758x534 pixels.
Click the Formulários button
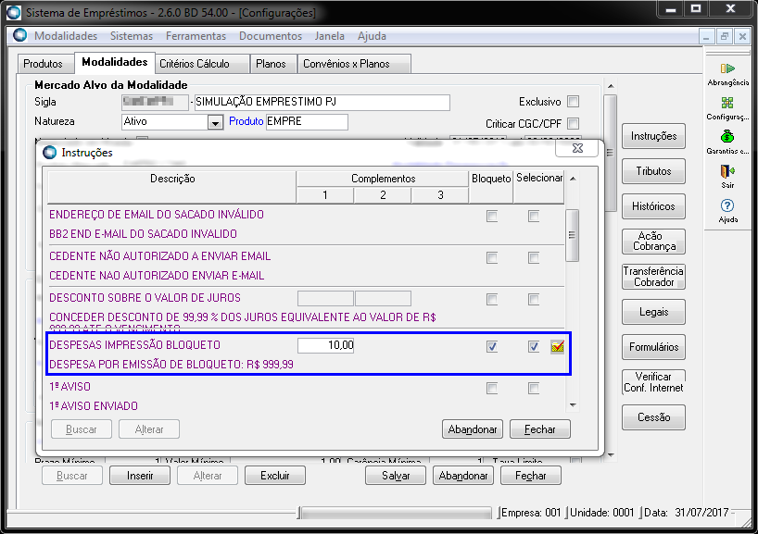(x=653, y=347)
